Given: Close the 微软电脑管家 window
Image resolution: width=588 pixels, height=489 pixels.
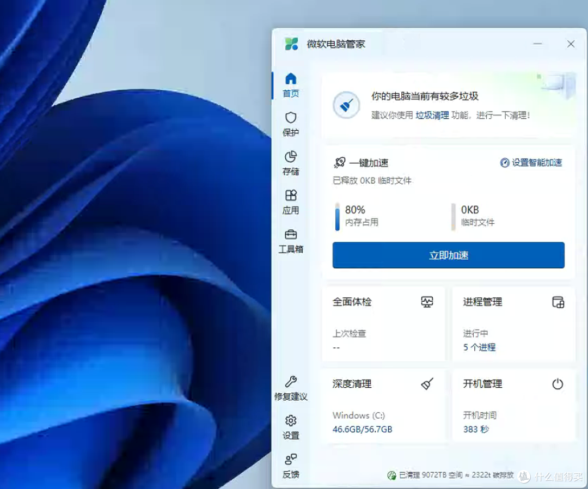Looking at the screenshot, I should 571,44.
